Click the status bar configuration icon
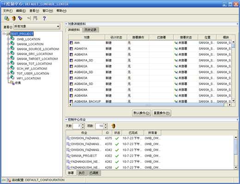 [x=9, y=180]
